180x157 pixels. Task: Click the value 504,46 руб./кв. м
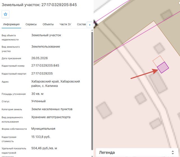44,148
